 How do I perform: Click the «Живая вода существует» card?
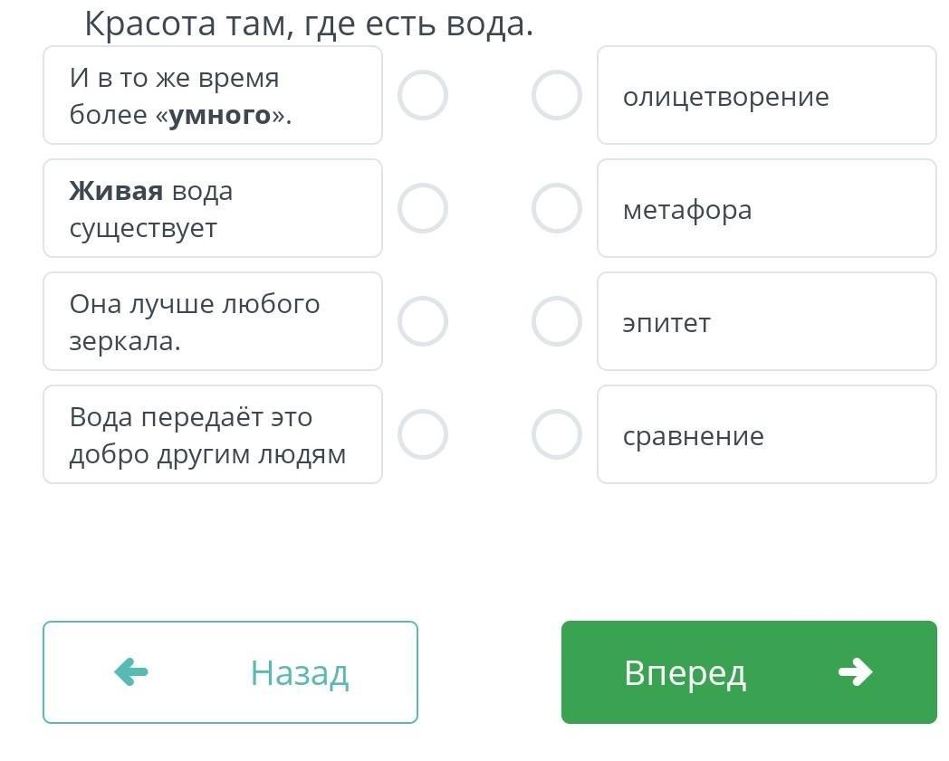tap(213, 209)
